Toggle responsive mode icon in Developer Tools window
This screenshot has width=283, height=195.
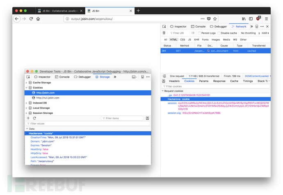tap(143, 77)
